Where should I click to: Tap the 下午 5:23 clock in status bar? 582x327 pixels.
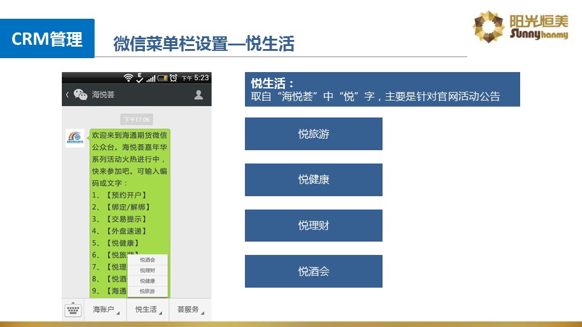[195, 78]
